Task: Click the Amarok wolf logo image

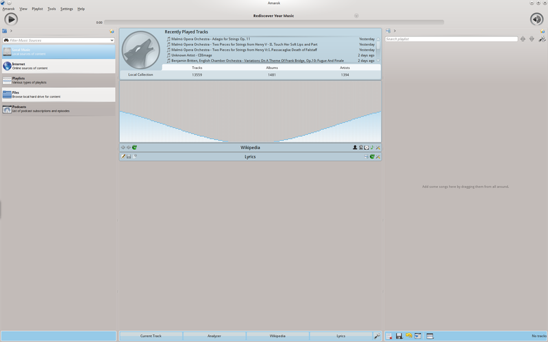Action: point(141,50)
